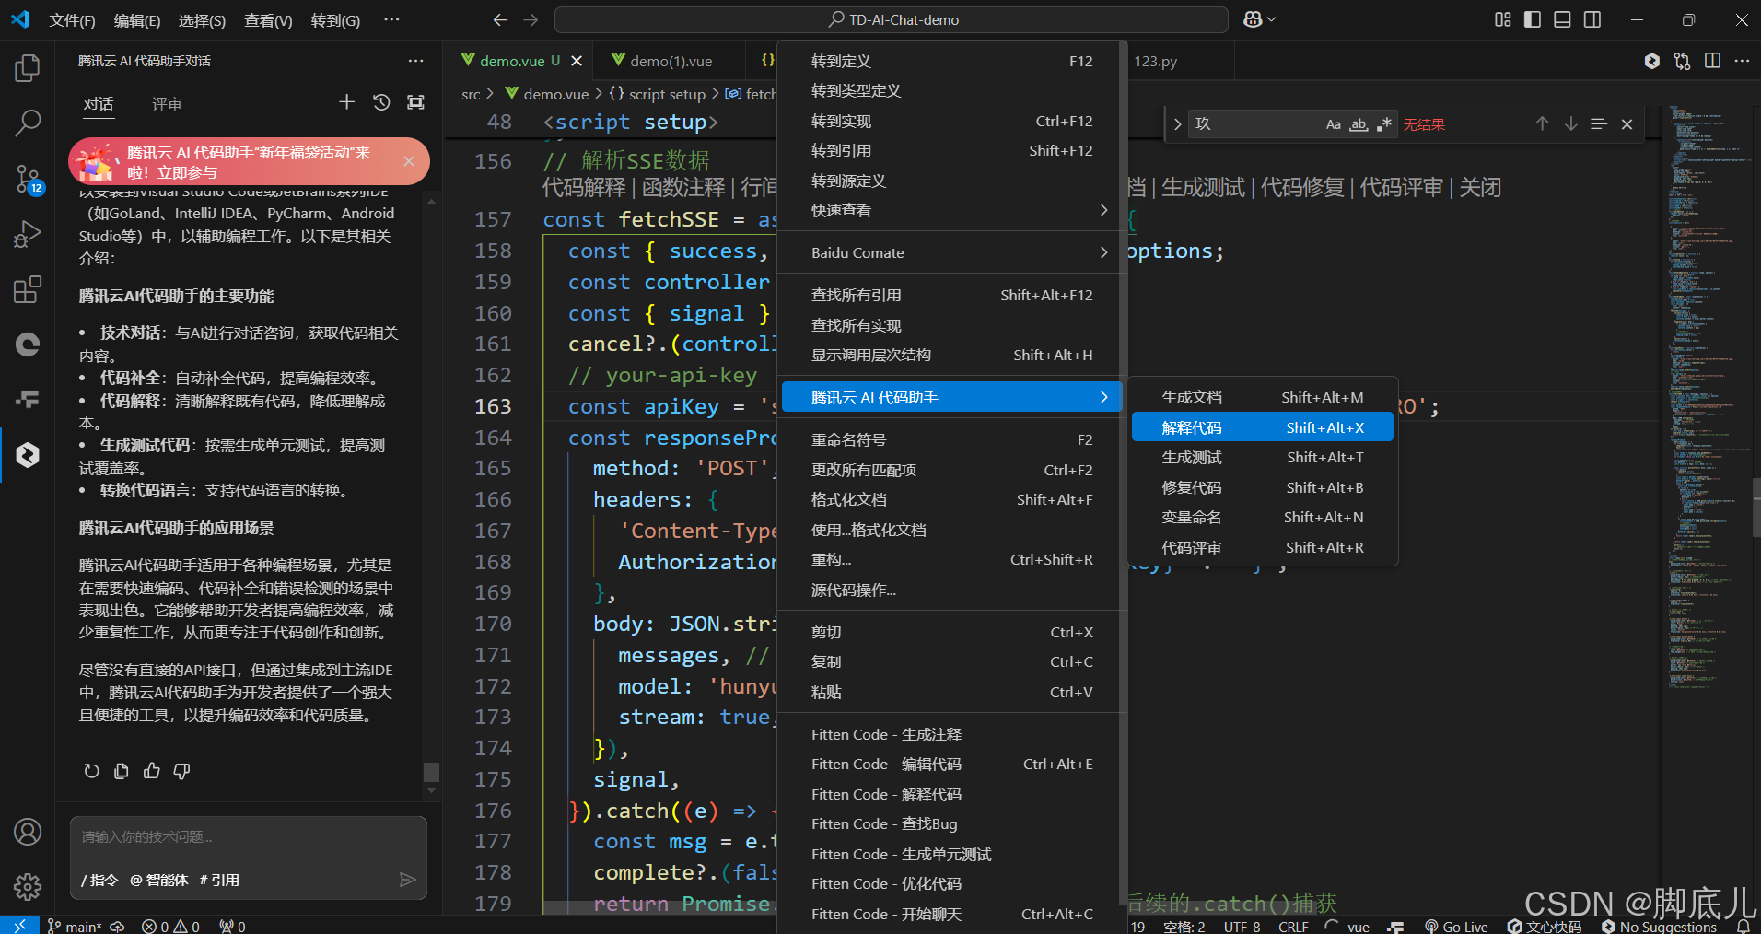Open the Run and Debug view
1761x934 pixels.
(28, 235)
